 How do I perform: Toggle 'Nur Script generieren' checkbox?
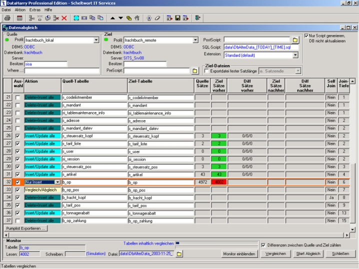[x=307, y=36]
